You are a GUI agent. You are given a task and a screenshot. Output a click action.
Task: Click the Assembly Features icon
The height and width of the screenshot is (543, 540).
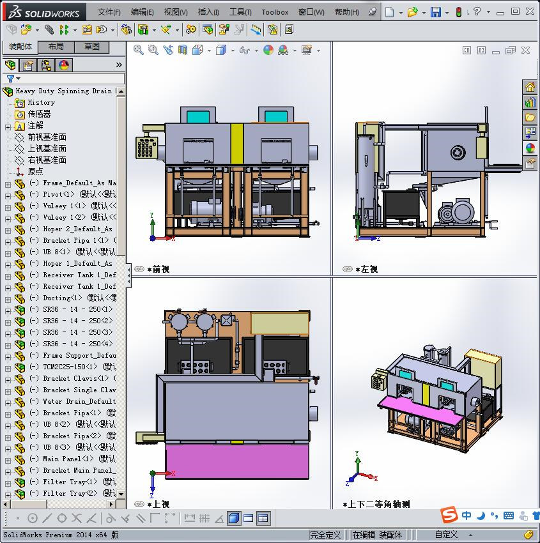pos(143,30)
